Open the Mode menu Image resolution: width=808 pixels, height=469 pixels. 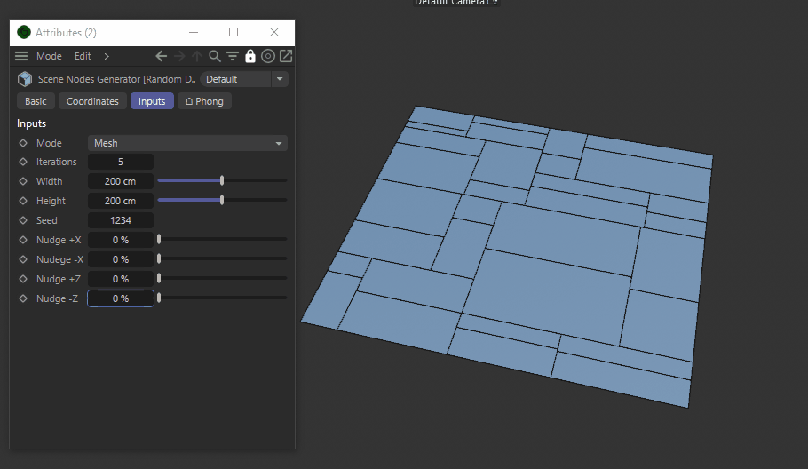[49, 56]
